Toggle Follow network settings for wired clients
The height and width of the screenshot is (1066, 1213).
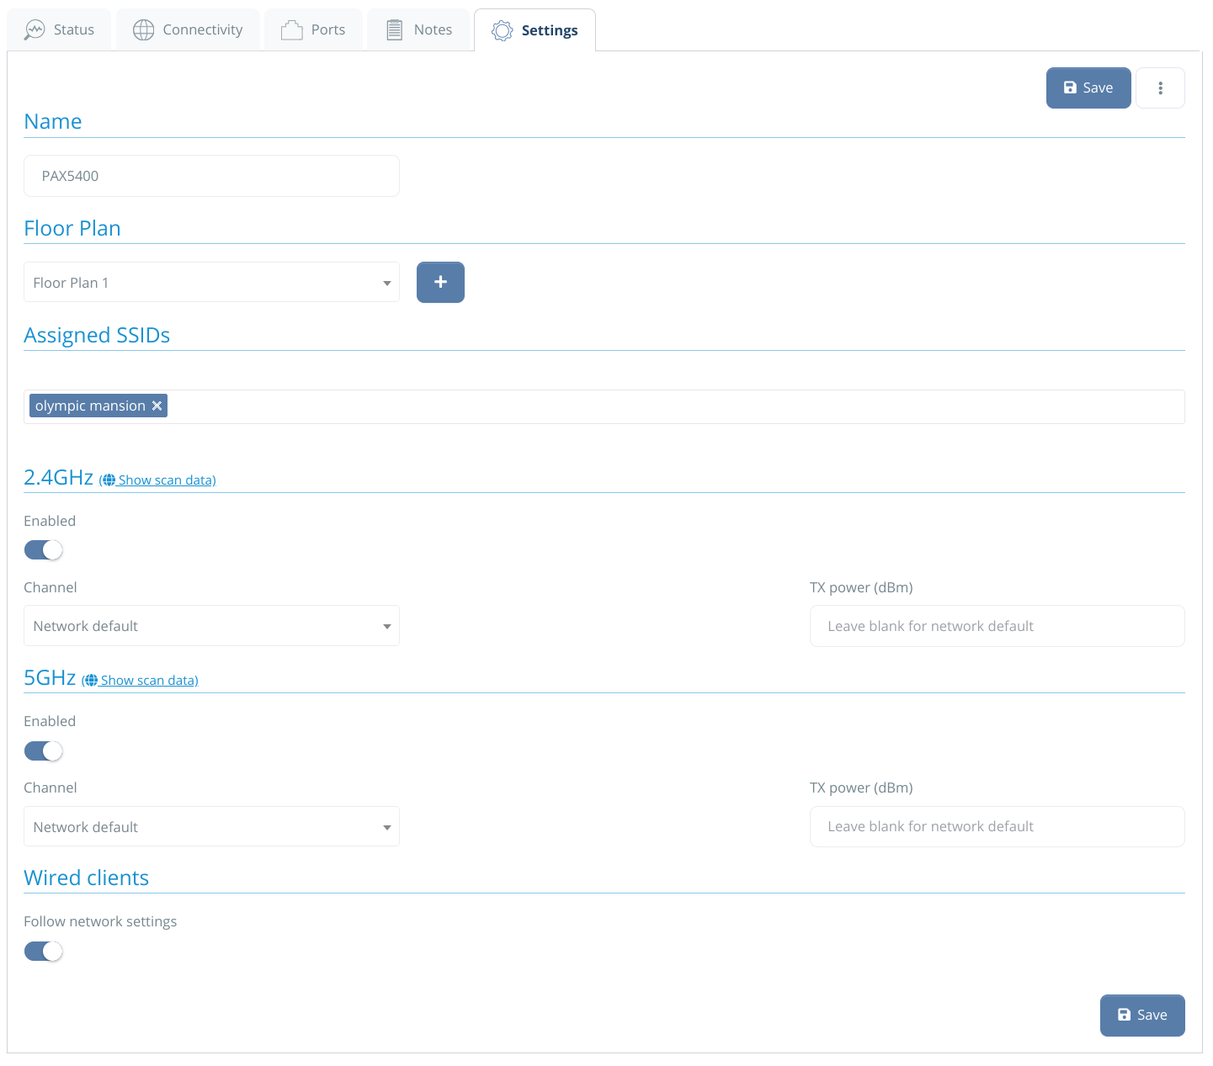pos(43,951)
